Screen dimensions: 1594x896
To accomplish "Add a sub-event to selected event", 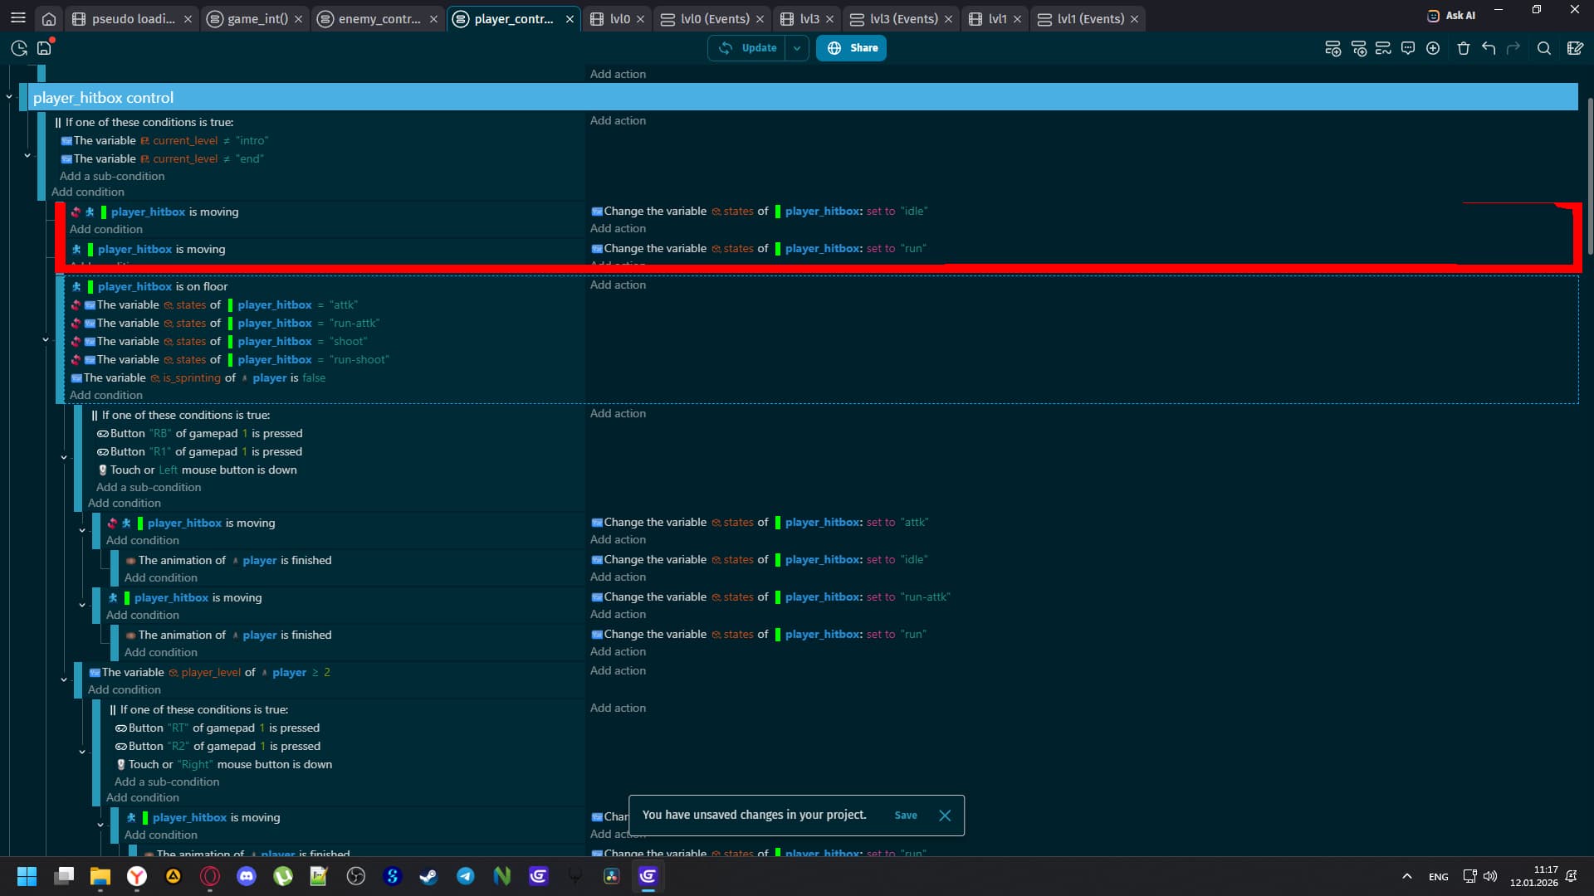I will point(1358,48).
